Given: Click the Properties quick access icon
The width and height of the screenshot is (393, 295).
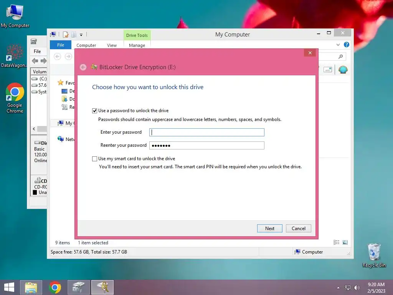Looking at the screenshot, I should [65, 35].
